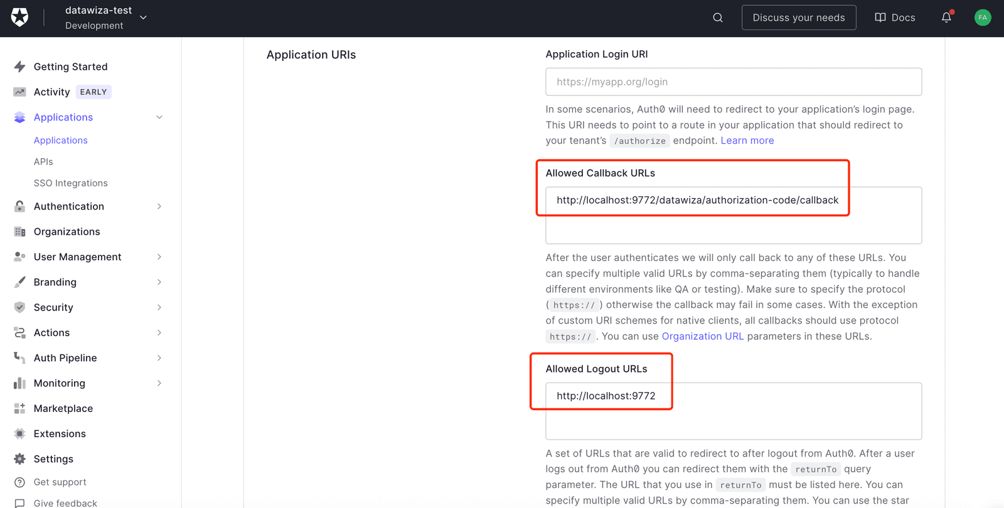Click the Activity chart icon

tap(20, 92)
